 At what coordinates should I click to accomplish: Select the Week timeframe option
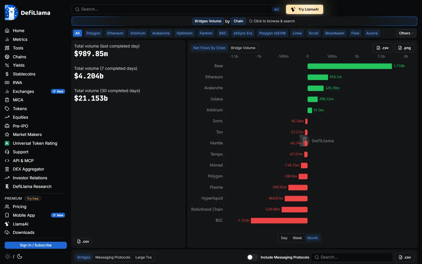(x=297, y=238)
